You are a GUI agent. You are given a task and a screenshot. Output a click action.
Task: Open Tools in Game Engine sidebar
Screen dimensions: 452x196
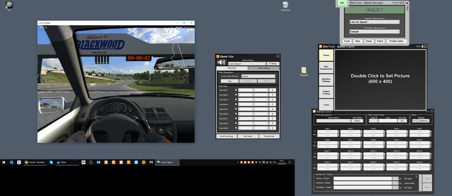(326, 105)
